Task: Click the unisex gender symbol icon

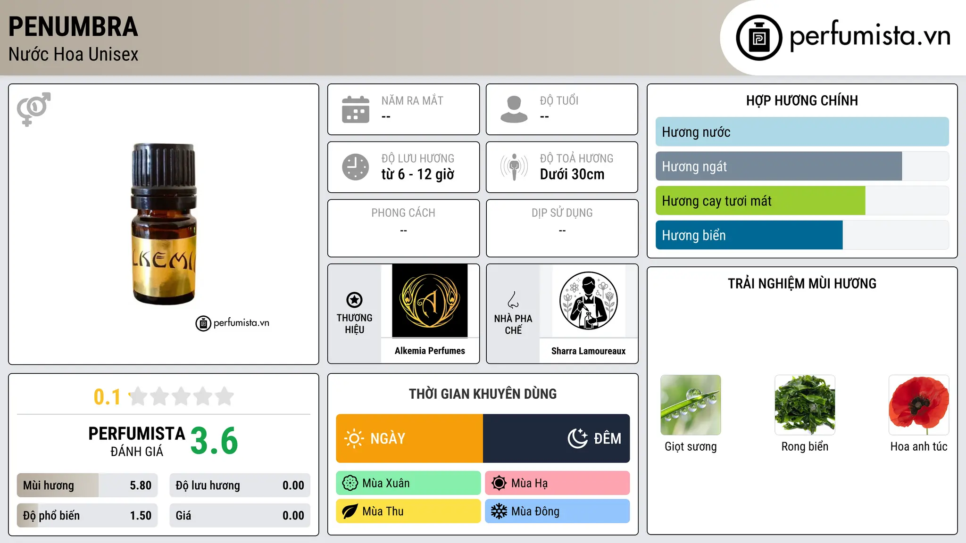Action: click(33, 109)
